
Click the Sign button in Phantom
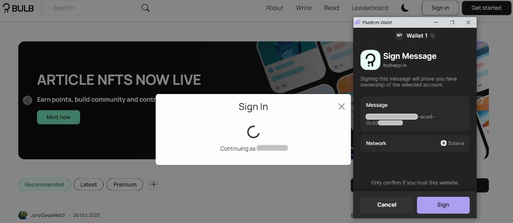coord(443,205)
